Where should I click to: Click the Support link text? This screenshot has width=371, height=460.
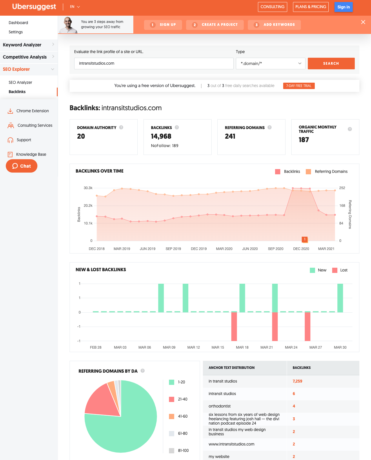pyautogui.click(x=24, y=140)
